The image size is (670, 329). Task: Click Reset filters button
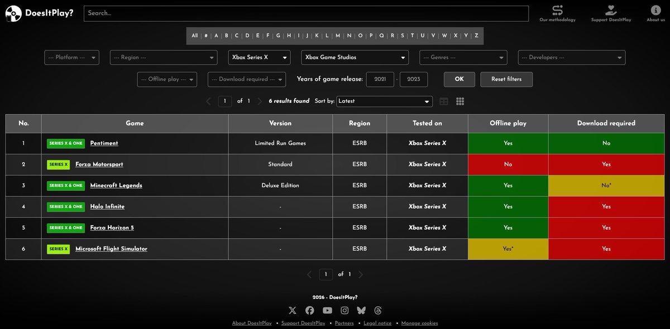[x=506, y=79]
